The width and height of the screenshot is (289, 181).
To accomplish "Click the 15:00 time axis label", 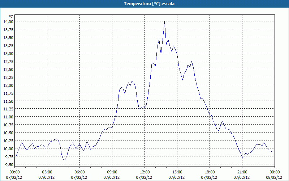I will 177,172.
